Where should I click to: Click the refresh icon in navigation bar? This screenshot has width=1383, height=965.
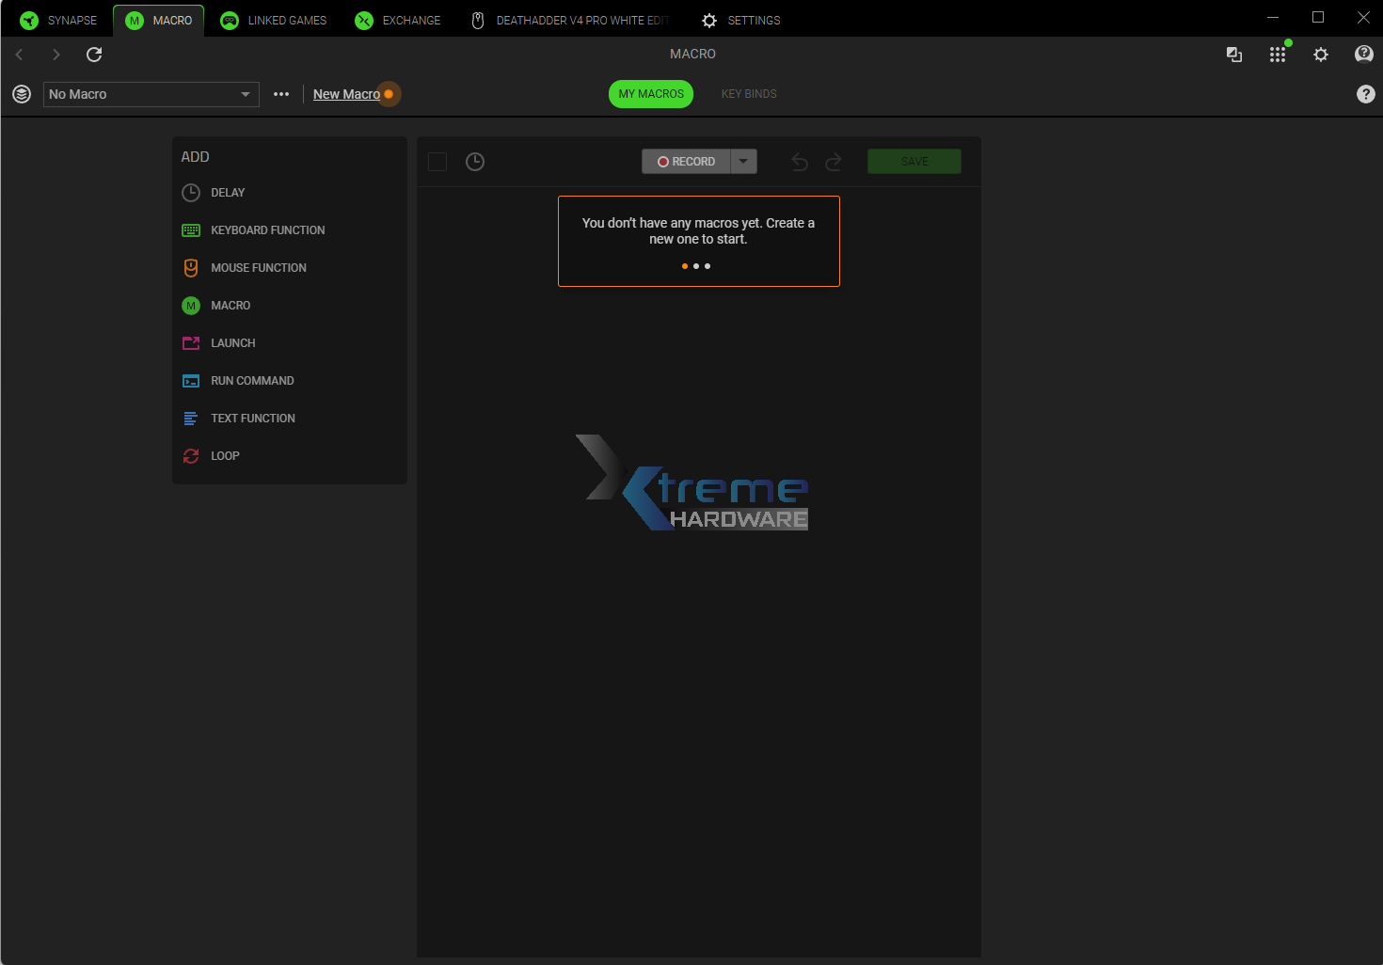pyautogui.click(x=94, y=55)
